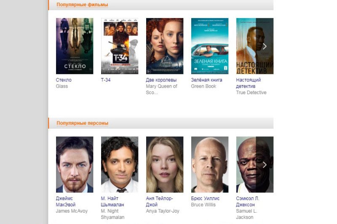Click the Джеймс МакЭвой name link

coord(66,201)
